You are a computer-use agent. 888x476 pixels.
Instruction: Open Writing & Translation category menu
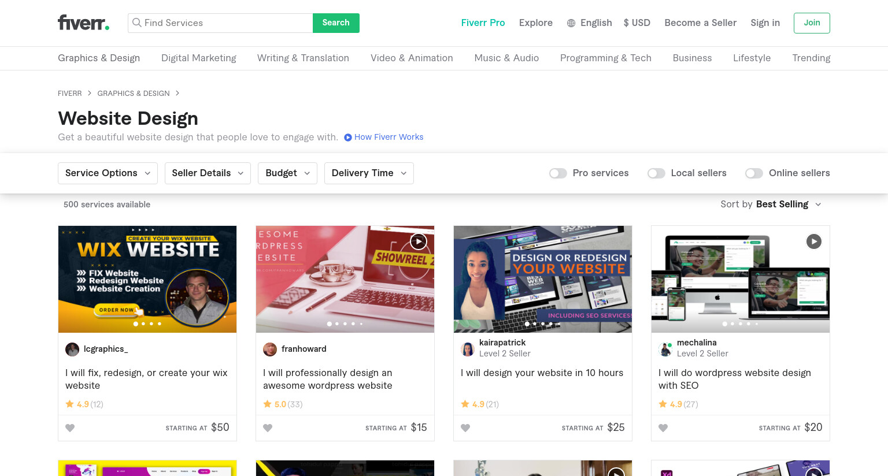[x=303, y=58]
